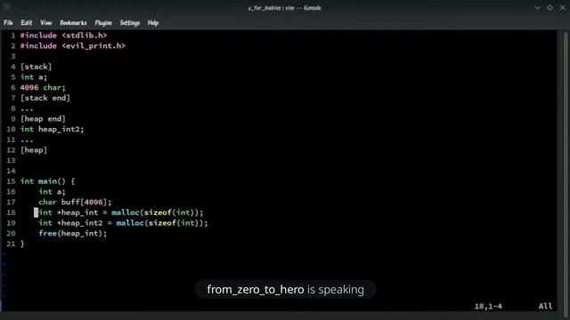Click the 'char buff[4096];' line
570x320 pixels.
(75, 202)
